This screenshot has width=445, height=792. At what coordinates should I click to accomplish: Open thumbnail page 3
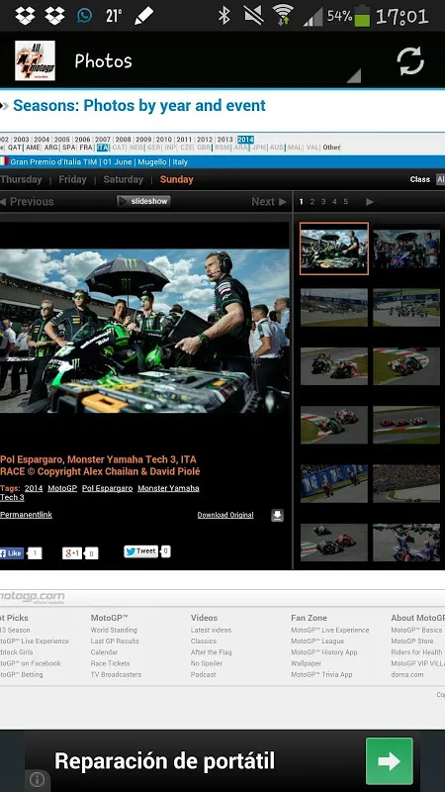[x=323, y=202]
